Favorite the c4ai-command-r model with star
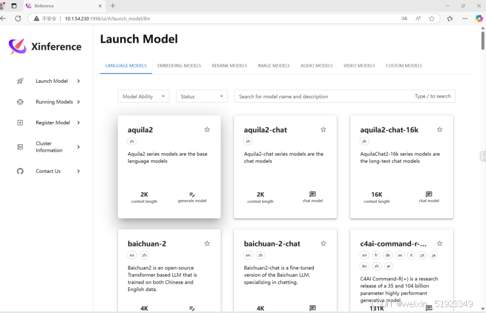Viewport: 486px width, 313px height. pyautogui.click(x=440, y=243)
